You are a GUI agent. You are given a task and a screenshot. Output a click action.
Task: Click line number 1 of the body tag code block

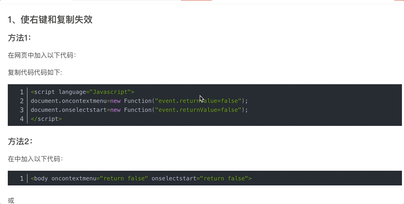pyautogui.click(x=22, y=178)
